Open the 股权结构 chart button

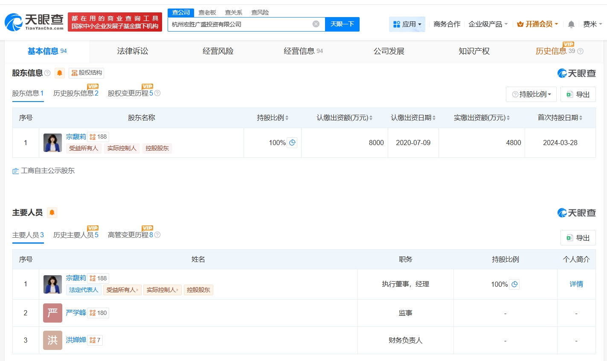tap(87, 73)
